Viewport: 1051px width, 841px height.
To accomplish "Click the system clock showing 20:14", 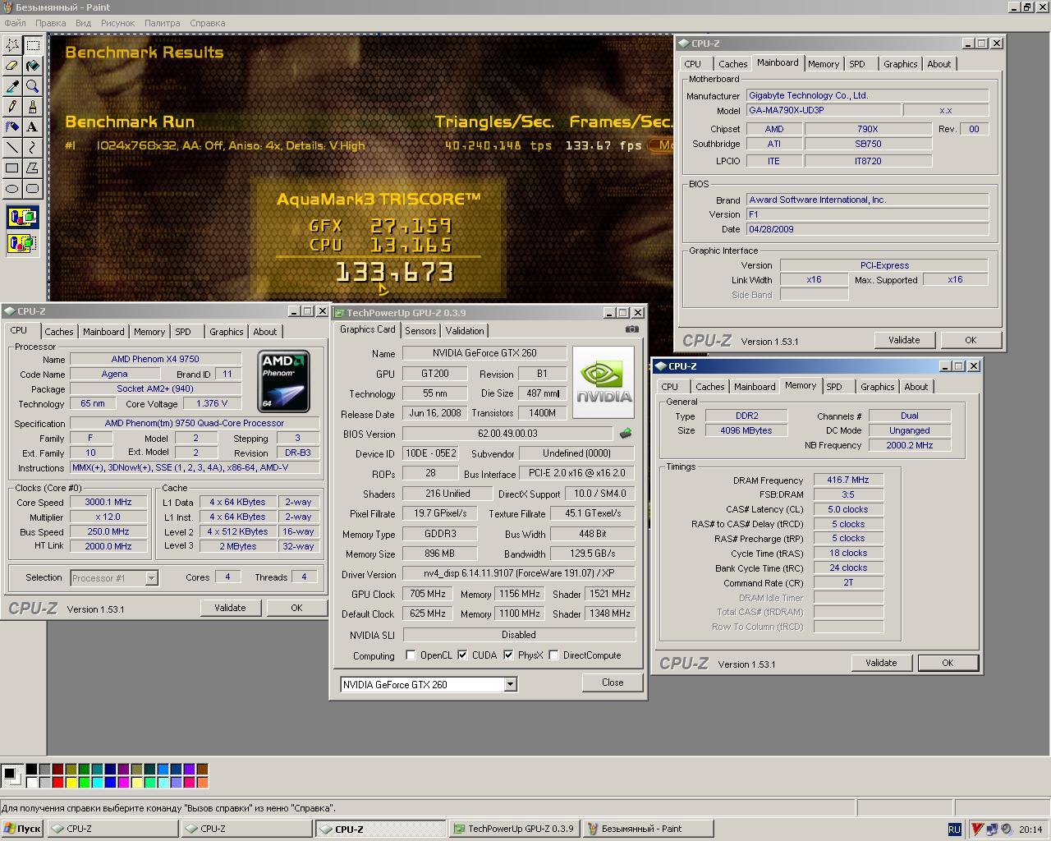I will coord(1030,830).
